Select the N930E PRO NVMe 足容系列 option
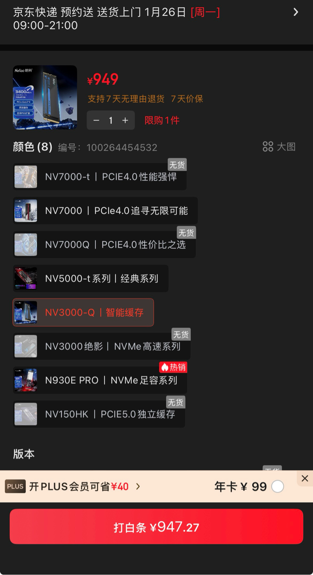The width and height of the screenshot is (313, 575). click(100, 380)
